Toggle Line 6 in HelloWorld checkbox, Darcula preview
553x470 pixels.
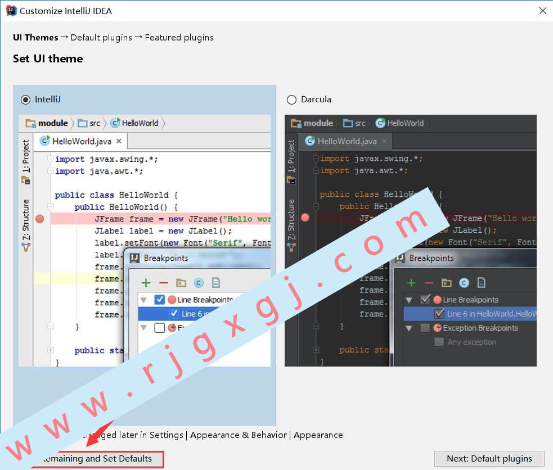439,314
